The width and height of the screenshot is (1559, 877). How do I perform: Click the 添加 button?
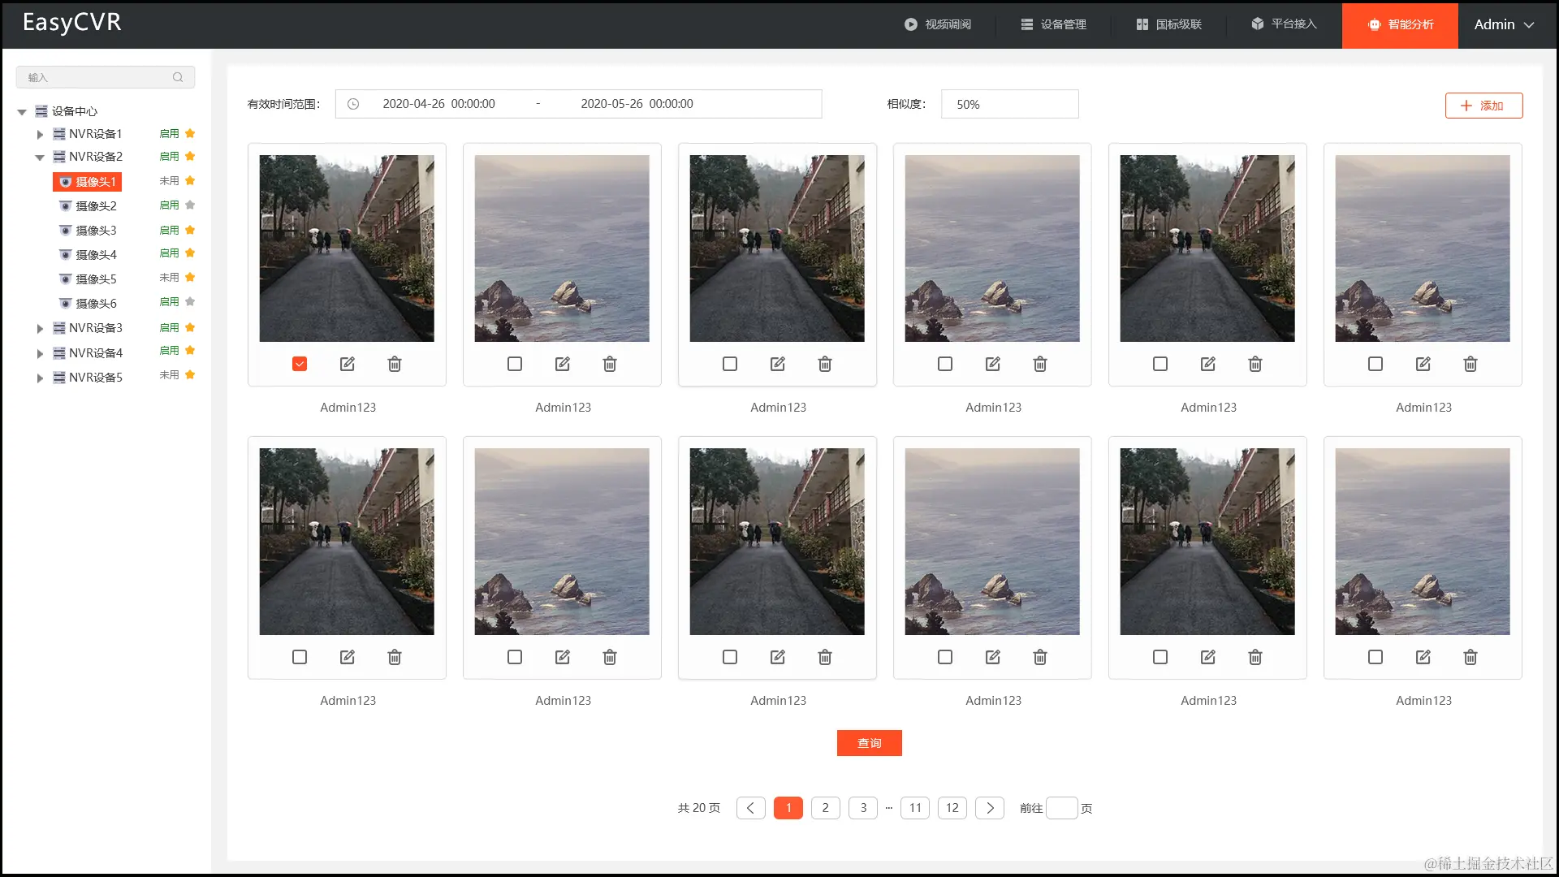coord(1483,106)
